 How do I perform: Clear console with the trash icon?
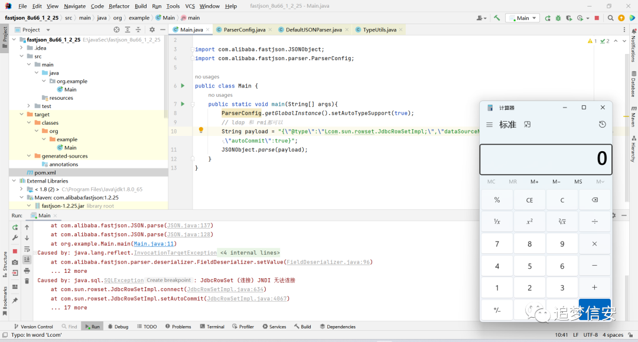(x=27, y=281)
